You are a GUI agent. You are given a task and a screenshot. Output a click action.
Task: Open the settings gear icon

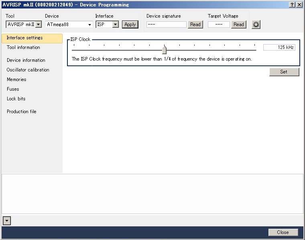point(256,24)
